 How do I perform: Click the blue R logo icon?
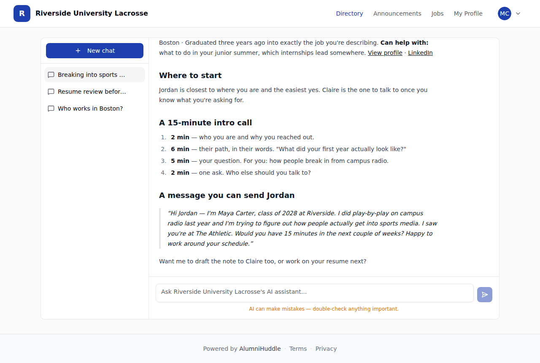click(22, 14)
